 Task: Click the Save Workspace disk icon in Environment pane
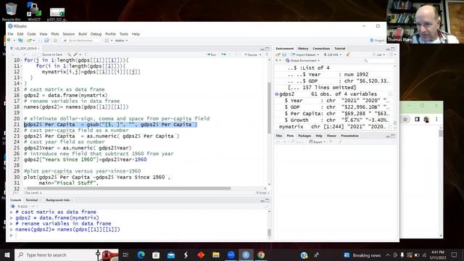284,55
